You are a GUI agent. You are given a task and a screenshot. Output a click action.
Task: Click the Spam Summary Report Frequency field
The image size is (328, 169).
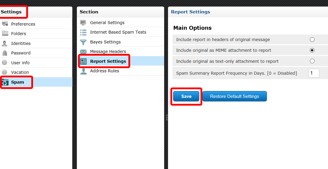[x=314, y=73]
